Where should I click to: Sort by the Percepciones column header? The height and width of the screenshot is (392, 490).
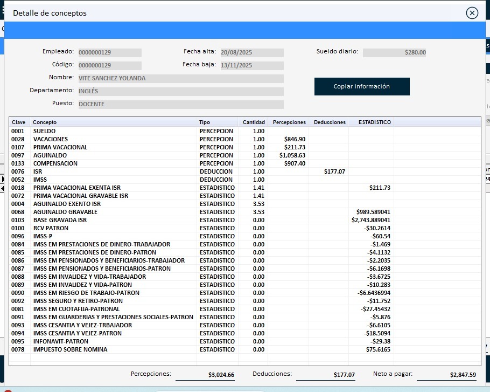click(289, 122)
